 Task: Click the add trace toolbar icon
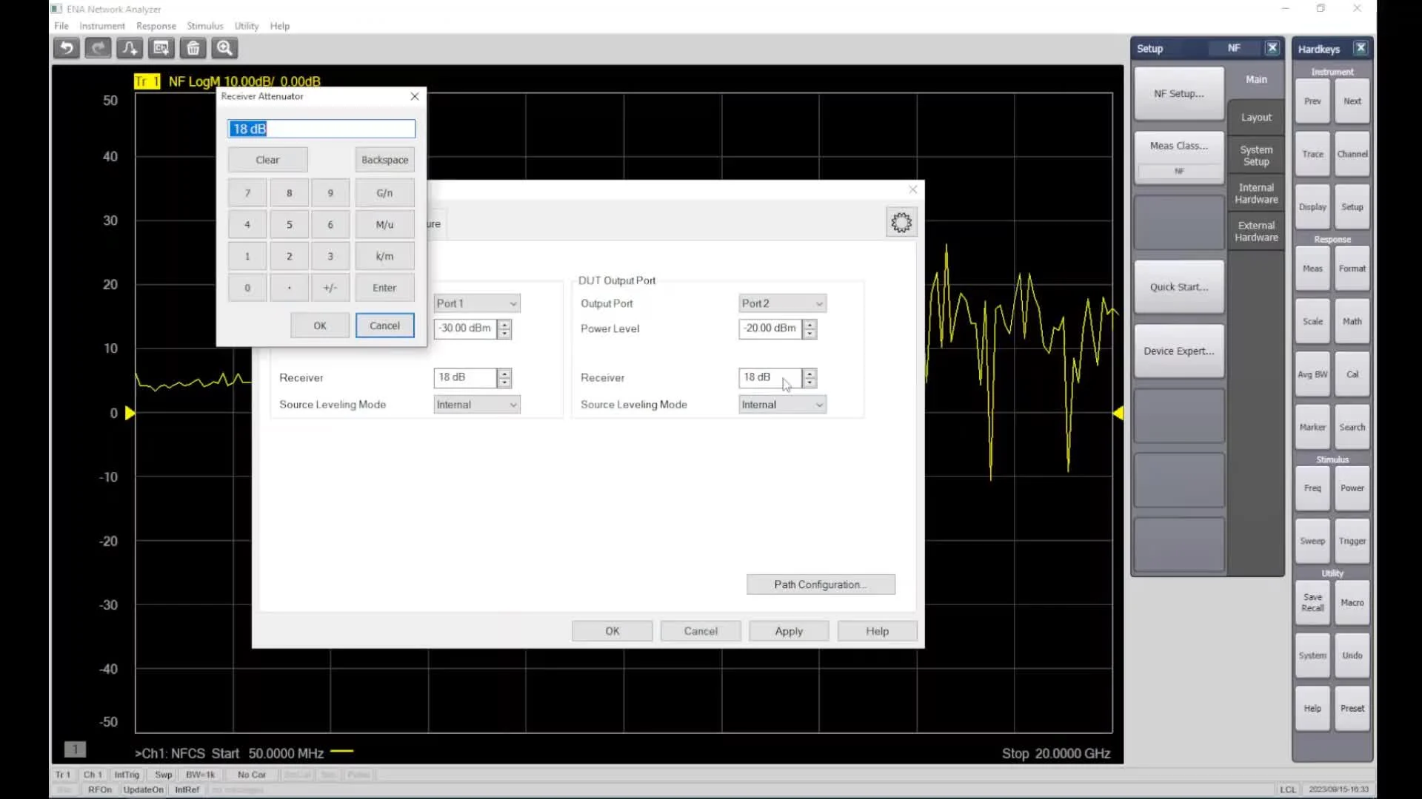(130, 49)
